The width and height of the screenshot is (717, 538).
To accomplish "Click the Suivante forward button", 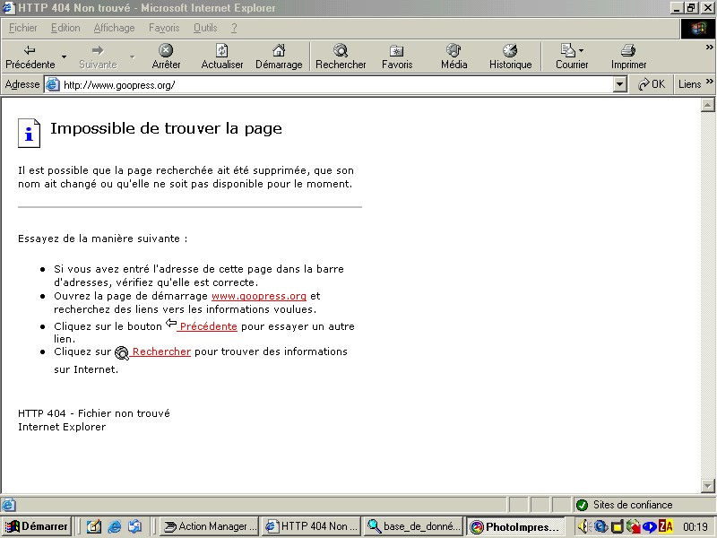I will coord(98,56).
